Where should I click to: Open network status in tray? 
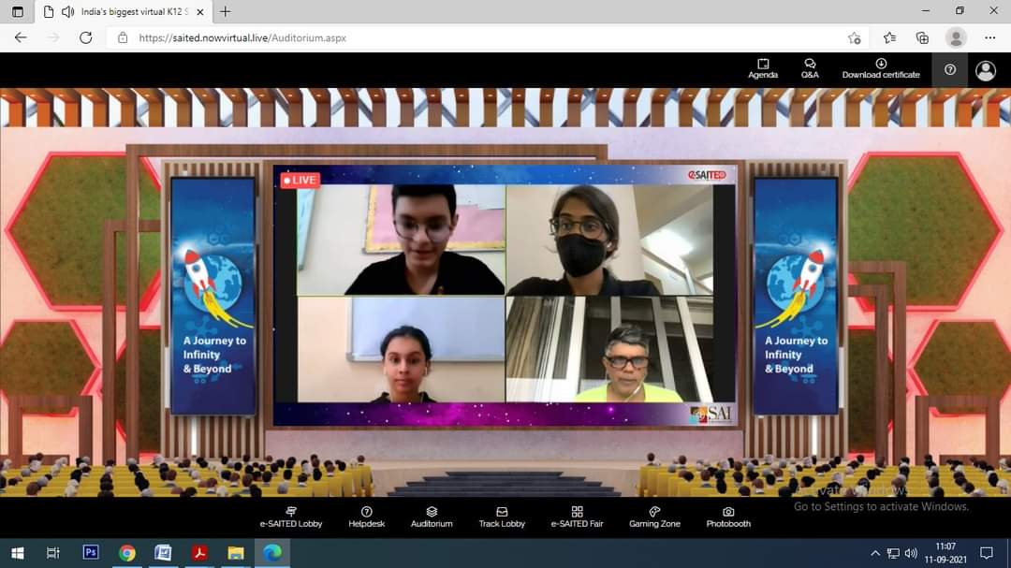pos(893,553)
